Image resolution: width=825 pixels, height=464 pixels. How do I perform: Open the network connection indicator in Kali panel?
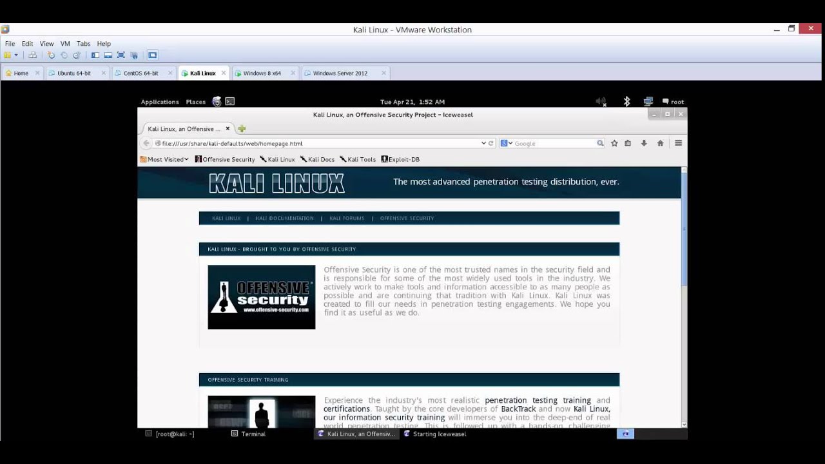[x=648, y=102]
